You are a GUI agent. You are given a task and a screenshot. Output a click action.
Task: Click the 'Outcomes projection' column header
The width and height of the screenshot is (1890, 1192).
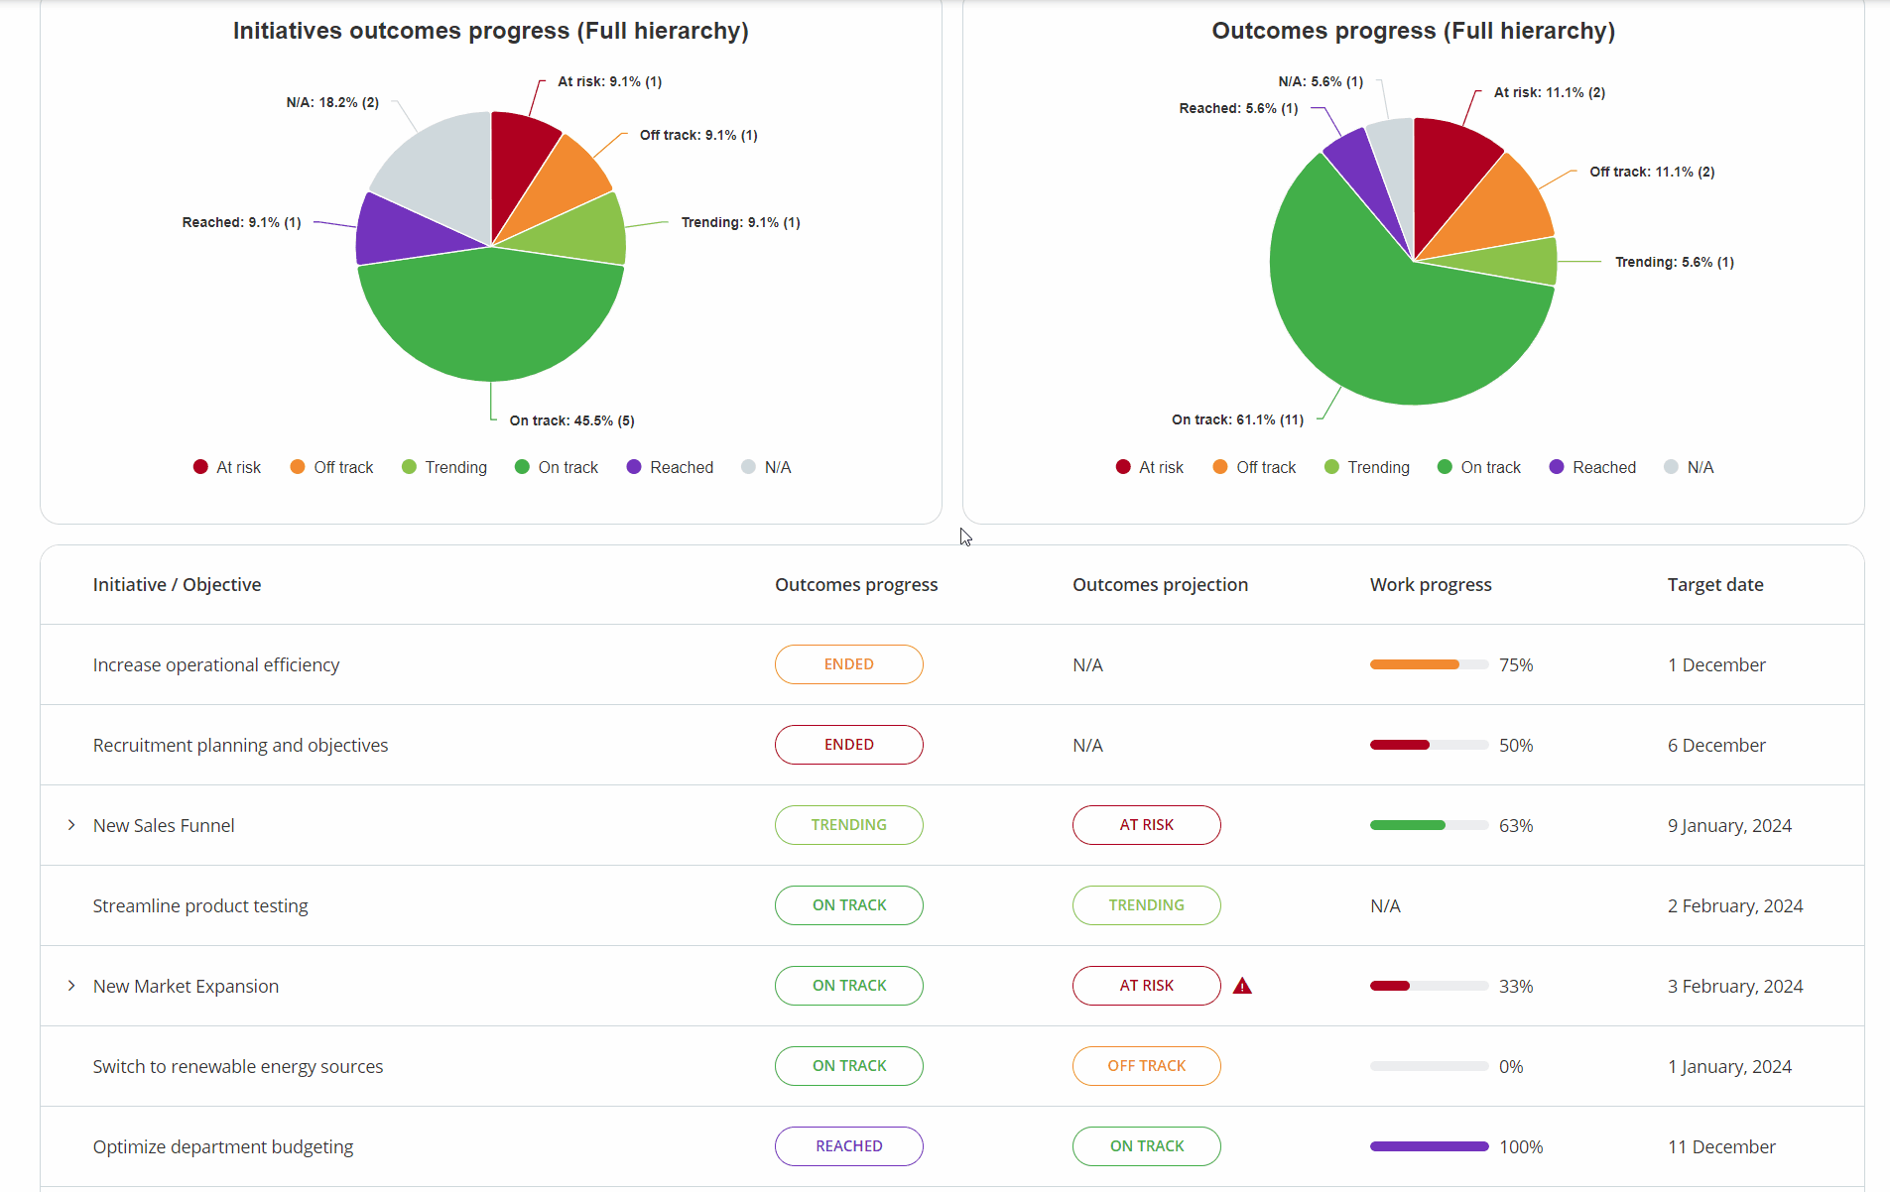pyautogui.click(x=1159, y=584)
